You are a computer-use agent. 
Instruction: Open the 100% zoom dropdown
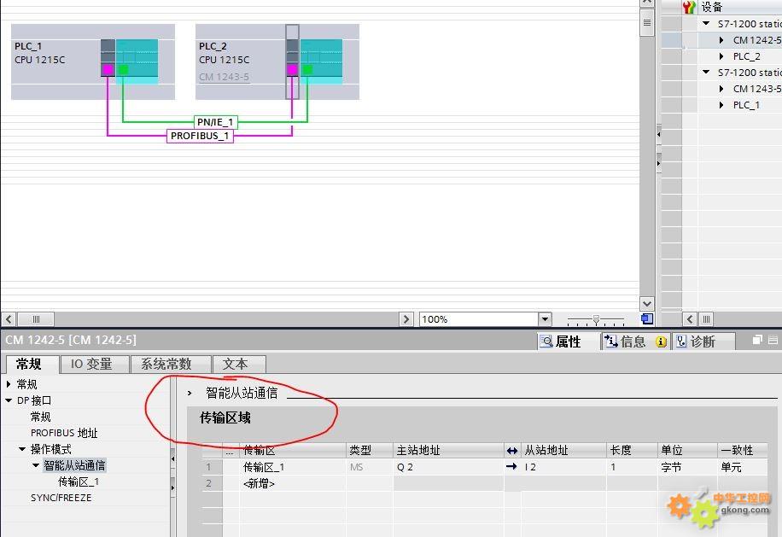[x=545, y=318]
